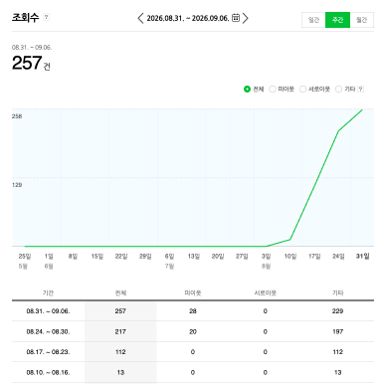The image size is (384, 384).
Task: Click the 258 value on the chart y-axis
Action: (17, 116)
